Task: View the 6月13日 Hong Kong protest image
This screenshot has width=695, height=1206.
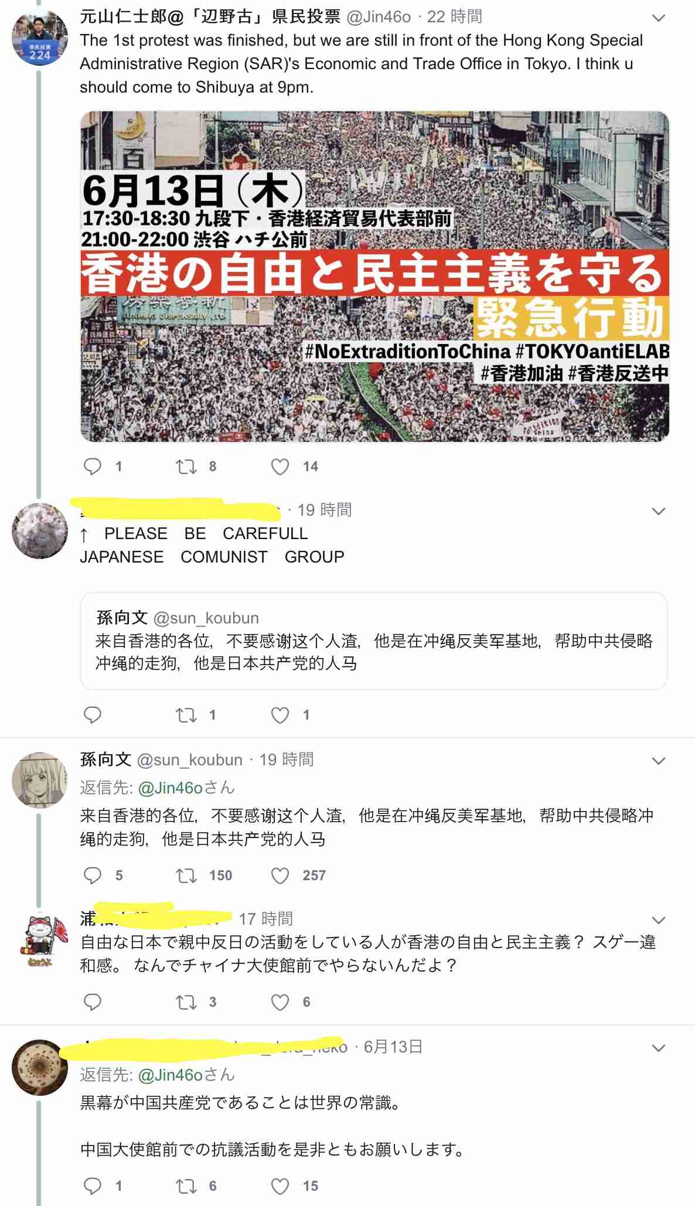Action: [x=375, y=277]
